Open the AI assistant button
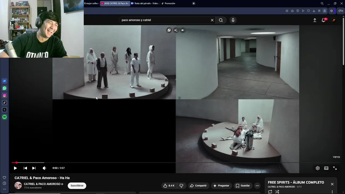Screen dimensions: 345x194 pos(341,11)
